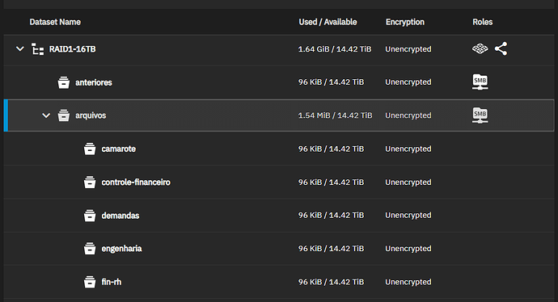This screenshot has width=558, height=302.
Task: Click Unencrypted in the engenharia row
Action: click(408, 249)
